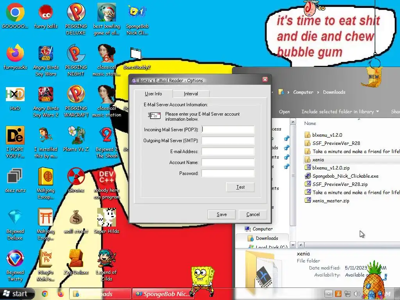Select xenia_master.zip file
Screen dimensions: 400x300
point(327,201)
